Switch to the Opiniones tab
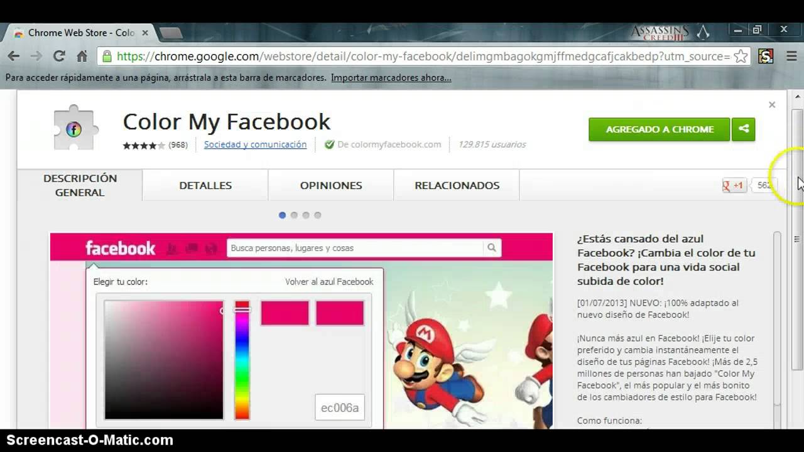This screenshot has height=452, width=804. pos(331,185)
